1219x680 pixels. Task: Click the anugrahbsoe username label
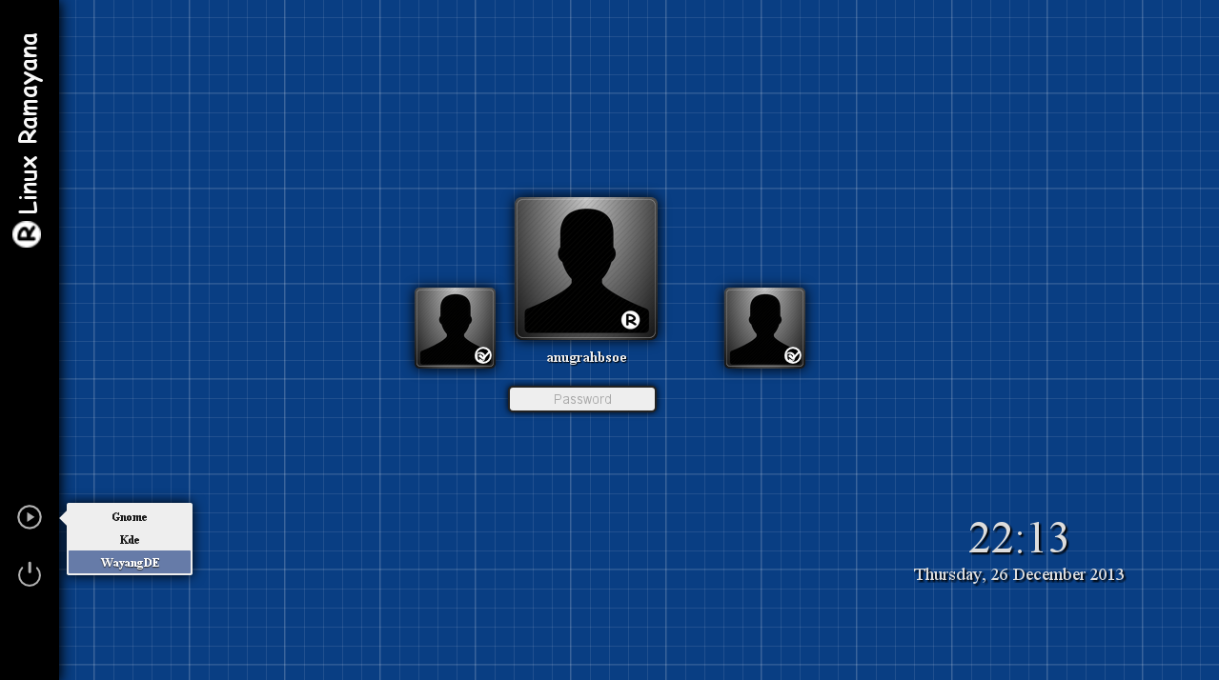(586, 358)
